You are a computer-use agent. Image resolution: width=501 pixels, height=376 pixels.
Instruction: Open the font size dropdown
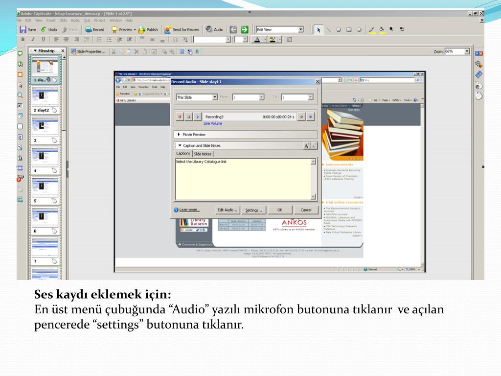pos(245,39)
